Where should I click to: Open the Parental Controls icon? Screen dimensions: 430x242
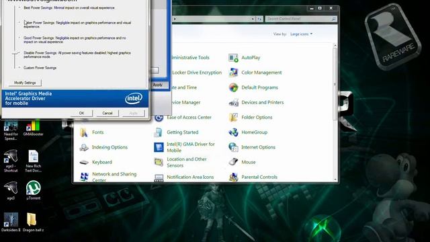[233, 177]
